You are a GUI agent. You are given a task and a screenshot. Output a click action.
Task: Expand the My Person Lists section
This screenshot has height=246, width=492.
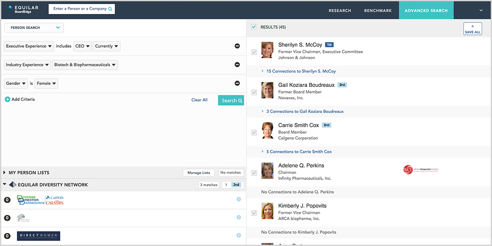[x=5, y=173]
